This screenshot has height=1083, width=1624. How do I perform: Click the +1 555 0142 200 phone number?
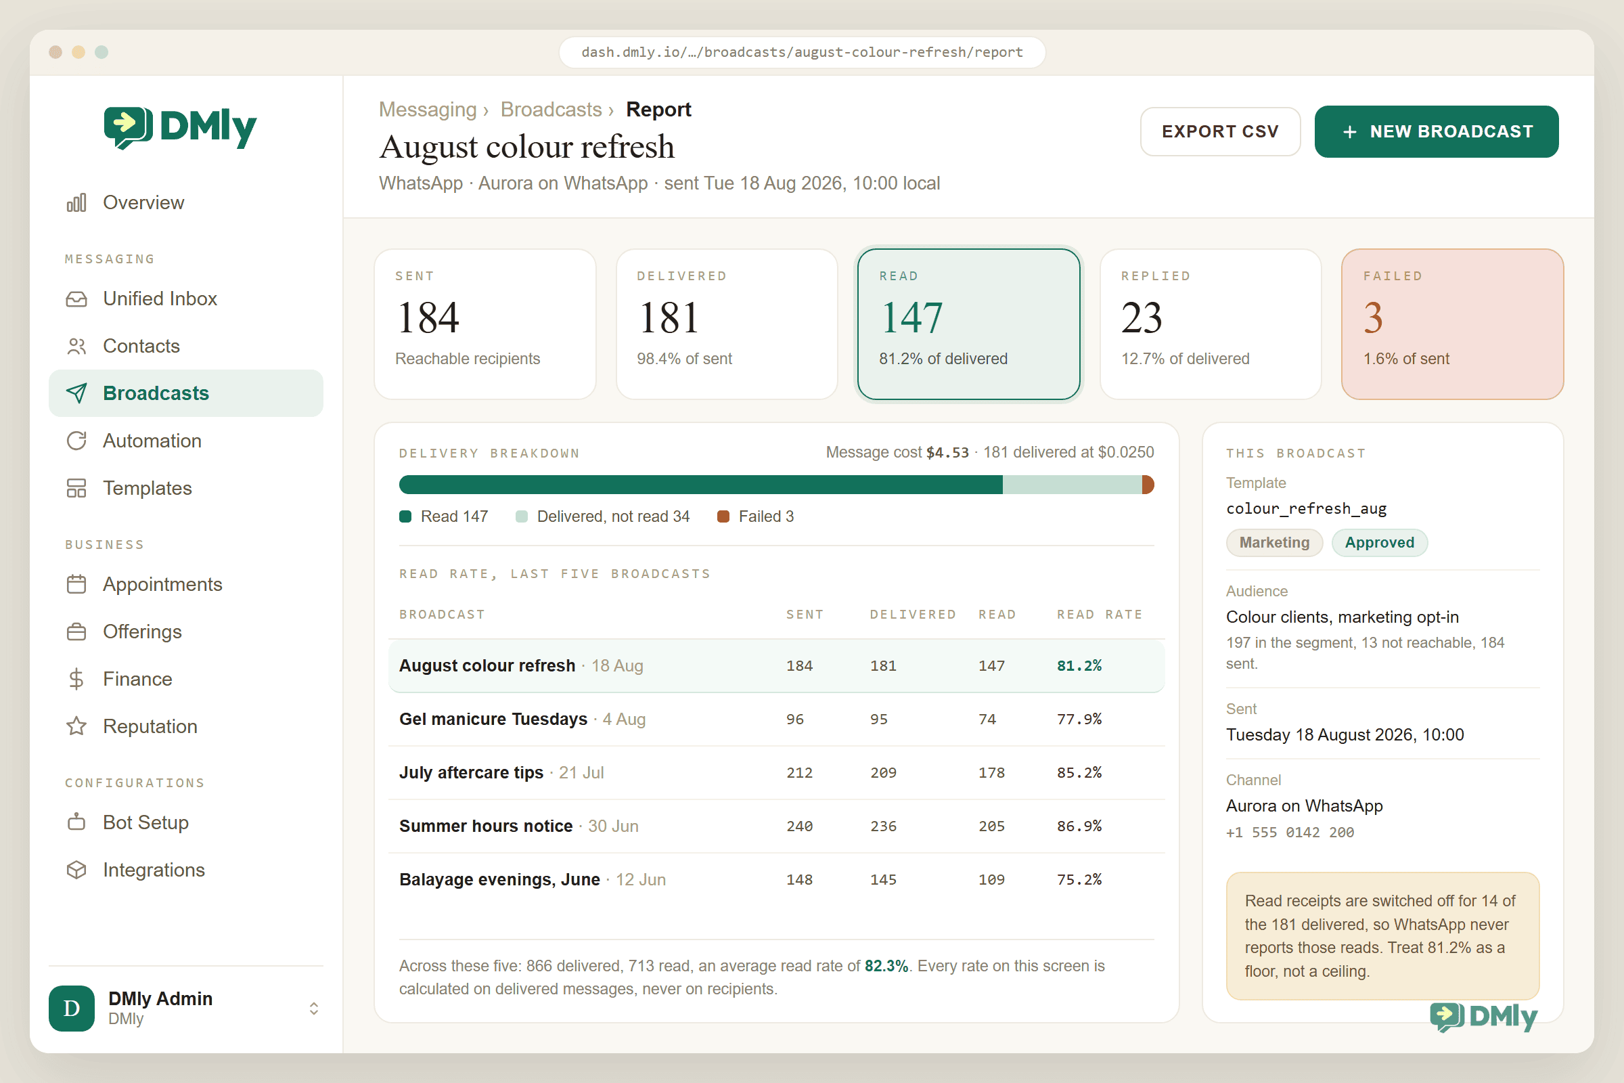(1290, 833)
